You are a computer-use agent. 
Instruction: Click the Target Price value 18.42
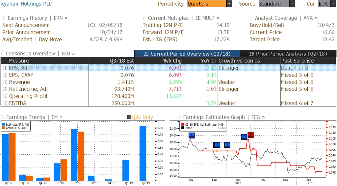(328, 39)
